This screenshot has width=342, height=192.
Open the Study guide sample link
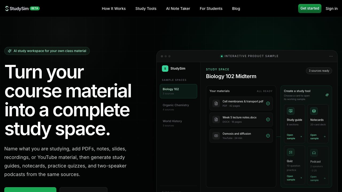(294, 137)
